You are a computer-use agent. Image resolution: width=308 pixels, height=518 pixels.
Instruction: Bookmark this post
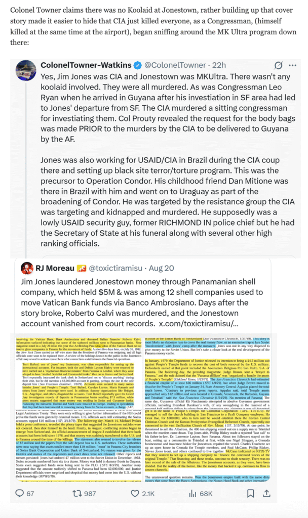point(251,494)
